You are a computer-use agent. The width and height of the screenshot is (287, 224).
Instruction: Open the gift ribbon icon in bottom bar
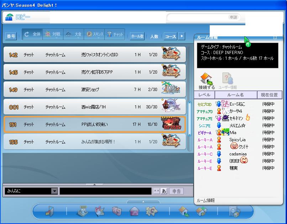click(x=99, y=211)
